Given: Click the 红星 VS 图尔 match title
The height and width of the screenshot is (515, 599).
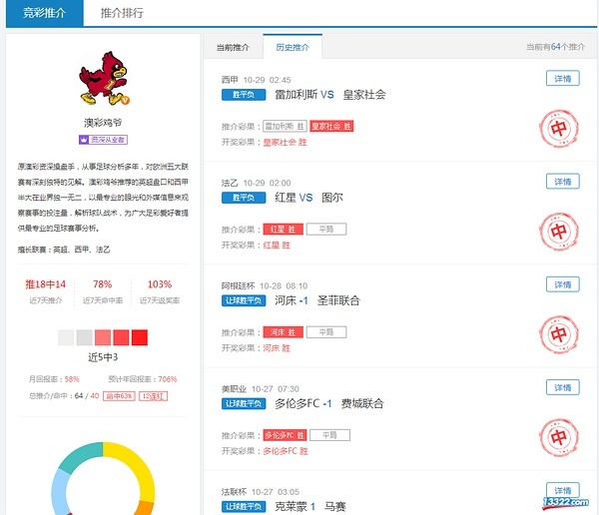Looking at the screenshot, I should [309, 198].
